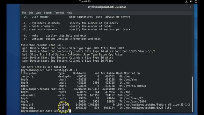Click the '--help' option text
This screenshot has width=204, height=115.
tap(33, 36)
